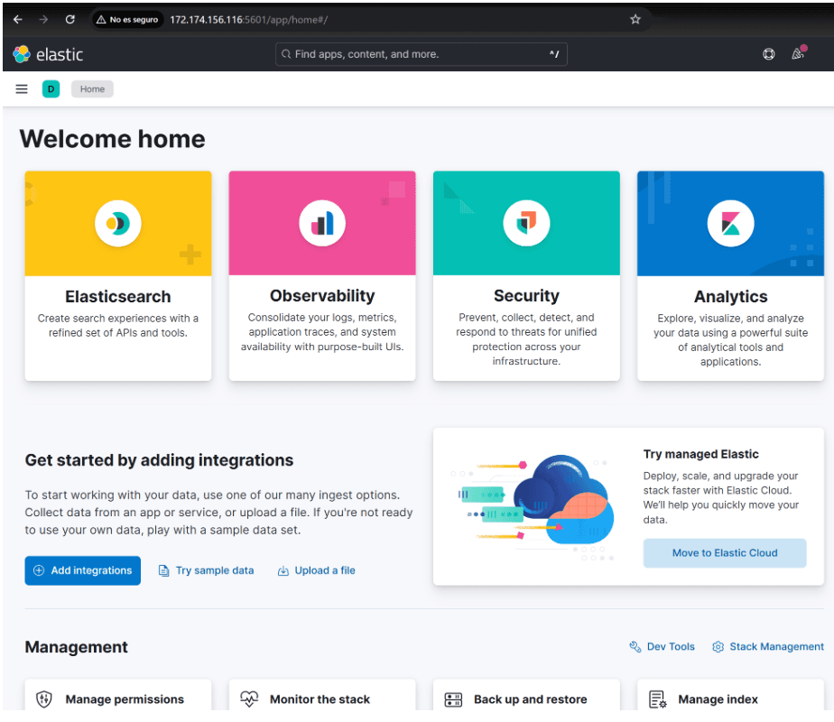Open the Elastic newsfeed with the party popper icon
This screenshot has height=722, width=834.
click(798, 54)
